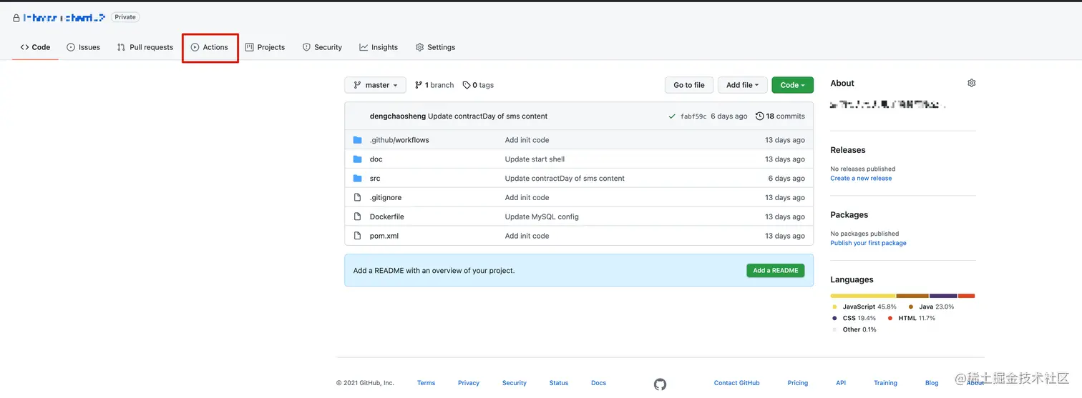Click the brown Java segment in language bar
This screenshot has height=398, width=1082.
point(912,296)
